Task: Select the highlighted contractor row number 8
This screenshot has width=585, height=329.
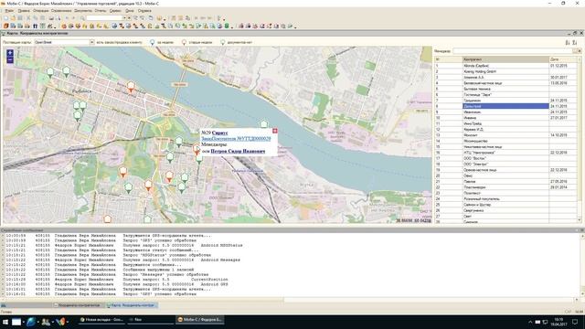Action: point(505,106)
